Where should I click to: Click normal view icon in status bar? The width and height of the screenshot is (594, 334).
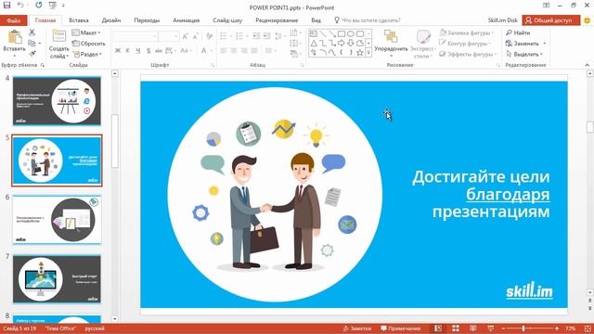click(438, 328)
